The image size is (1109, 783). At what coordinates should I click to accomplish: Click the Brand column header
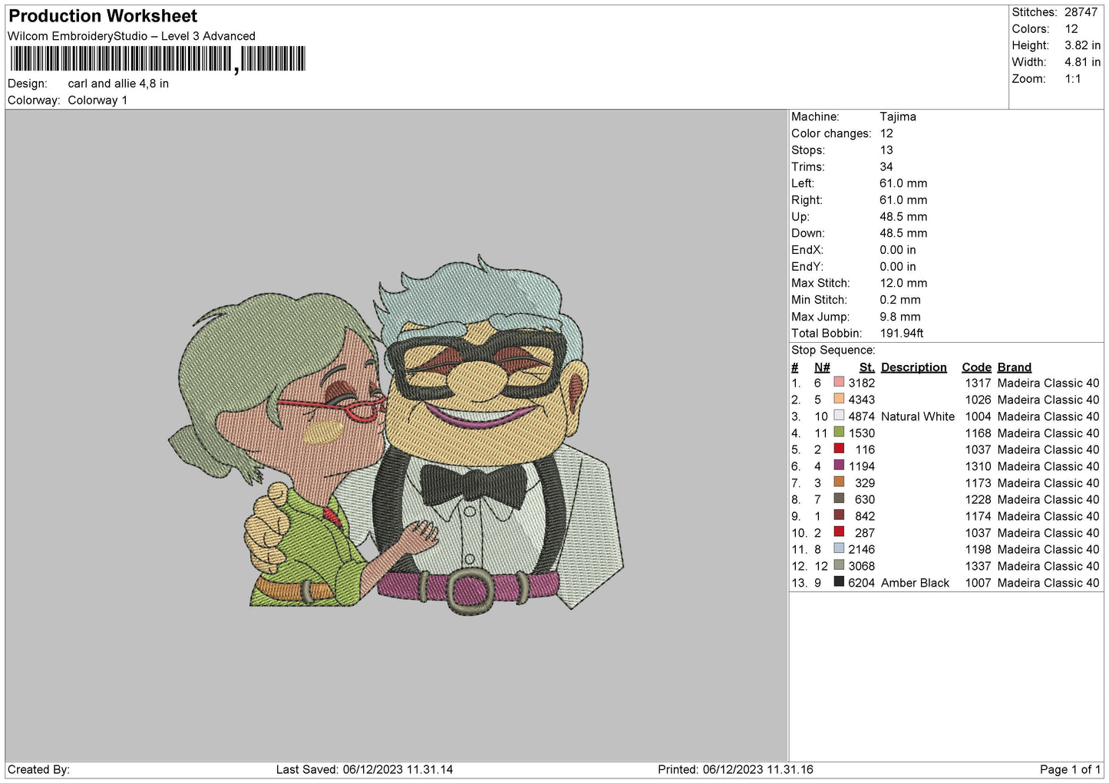point(1014,367)
